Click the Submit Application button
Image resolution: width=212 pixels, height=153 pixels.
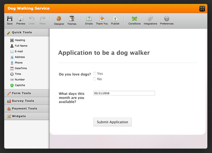point(113,122)
